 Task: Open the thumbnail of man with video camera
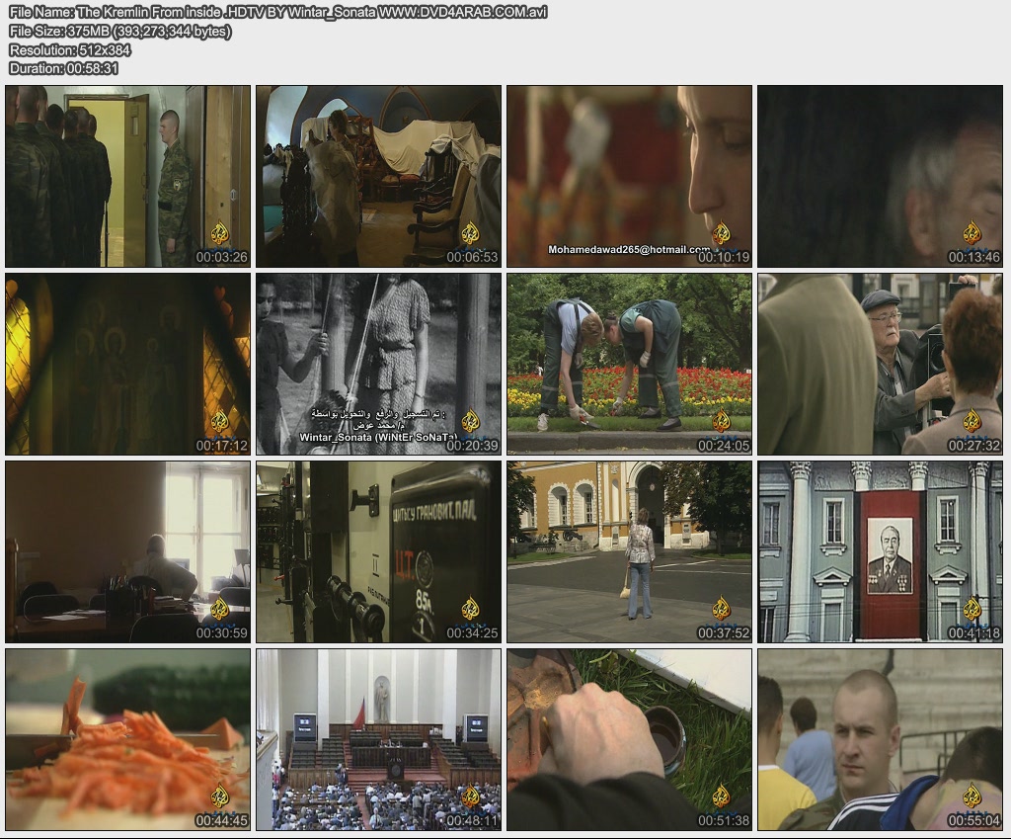pyautogui.click(x=880, y=364)
